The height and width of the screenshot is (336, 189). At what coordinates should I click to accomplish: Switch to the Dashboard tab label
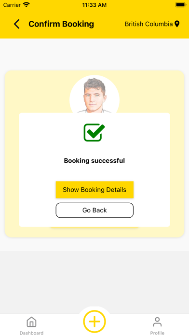31,333
